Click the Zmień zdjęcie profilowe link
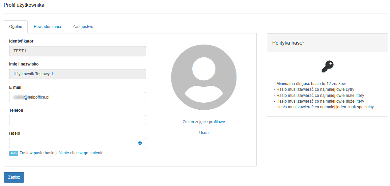The width and height of the screenshot is (390, 186). [x=204, y=122]
